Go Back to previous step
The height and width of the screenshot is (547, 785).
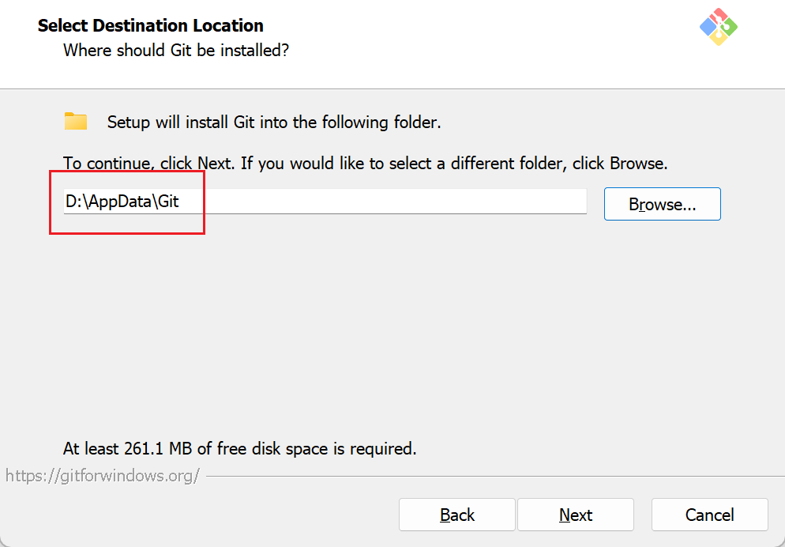tap(457, 515)
